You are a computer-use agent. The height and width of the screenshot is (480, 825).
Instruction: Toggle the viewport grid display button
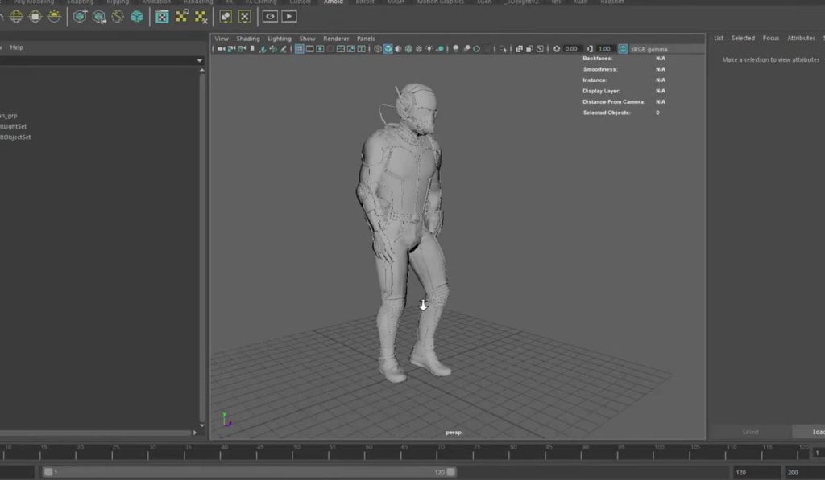tap(299, 49)
